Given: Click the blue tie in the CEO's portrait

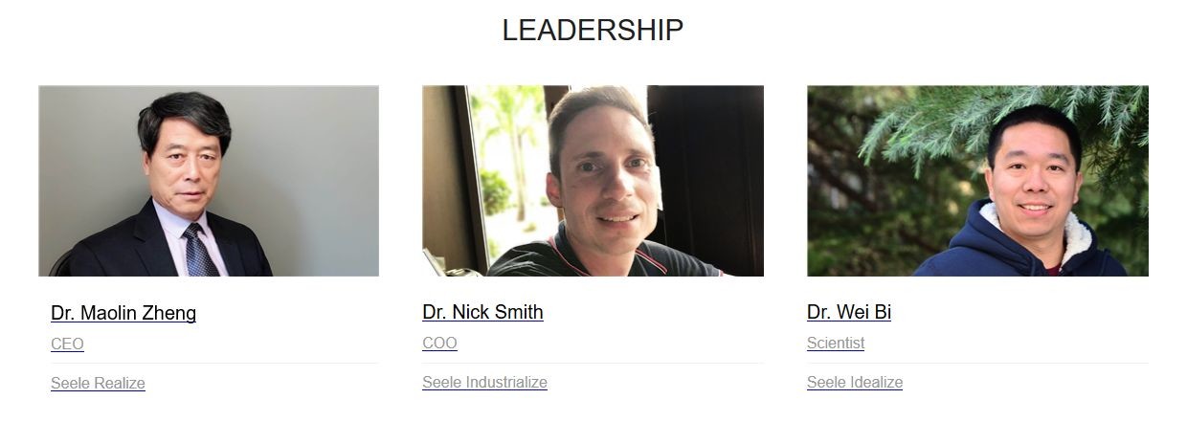Looking at the screenshot, I should pos(199,251).
